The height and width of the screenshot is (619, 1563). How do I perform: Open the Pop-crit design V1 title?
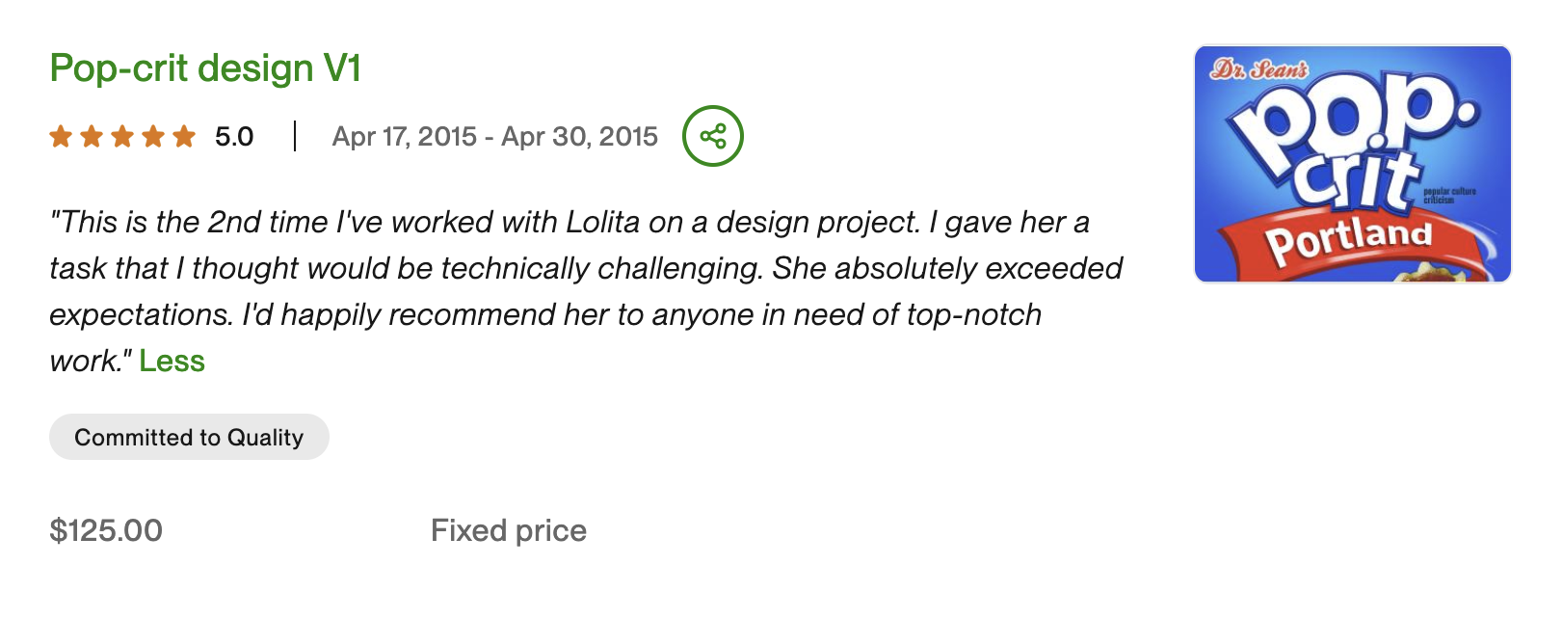click(205, 68)
